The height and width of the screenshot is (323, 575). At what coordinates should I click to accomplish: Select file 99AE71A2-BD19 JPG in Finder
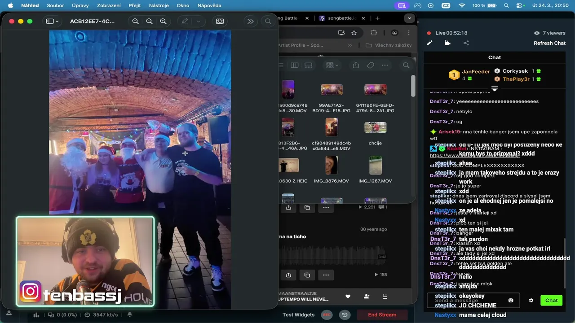tap(332, 97)
